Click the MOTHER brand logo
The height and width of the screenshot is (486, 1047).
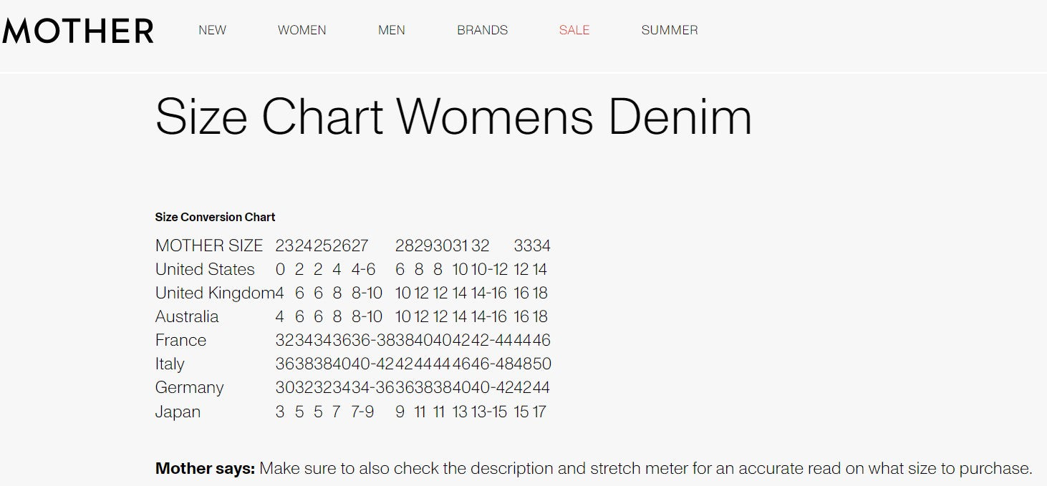coord(77,31)
